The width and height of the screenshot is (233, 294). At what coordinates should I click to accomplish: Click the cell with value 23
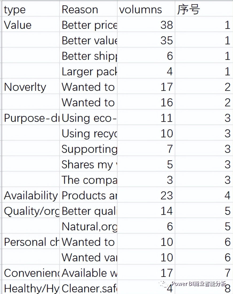pyautogui.click(x=146, y=195)
